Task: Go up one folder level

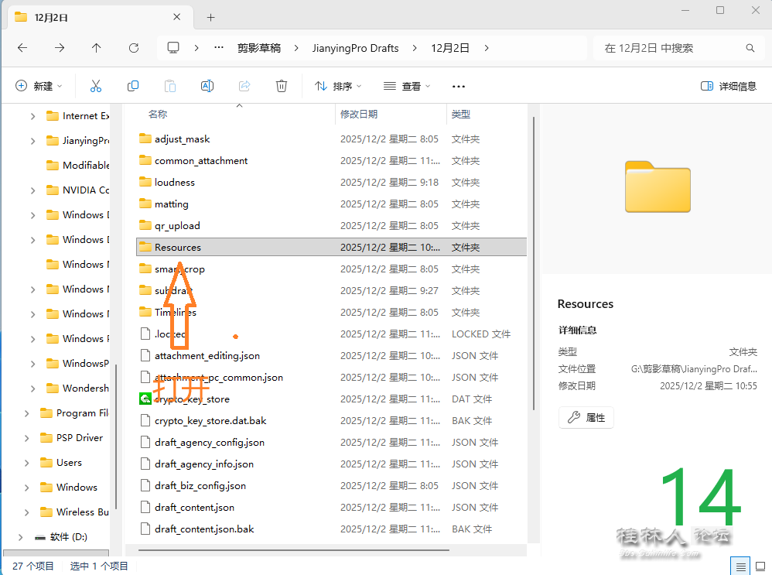Action: [x=97, y=48]
